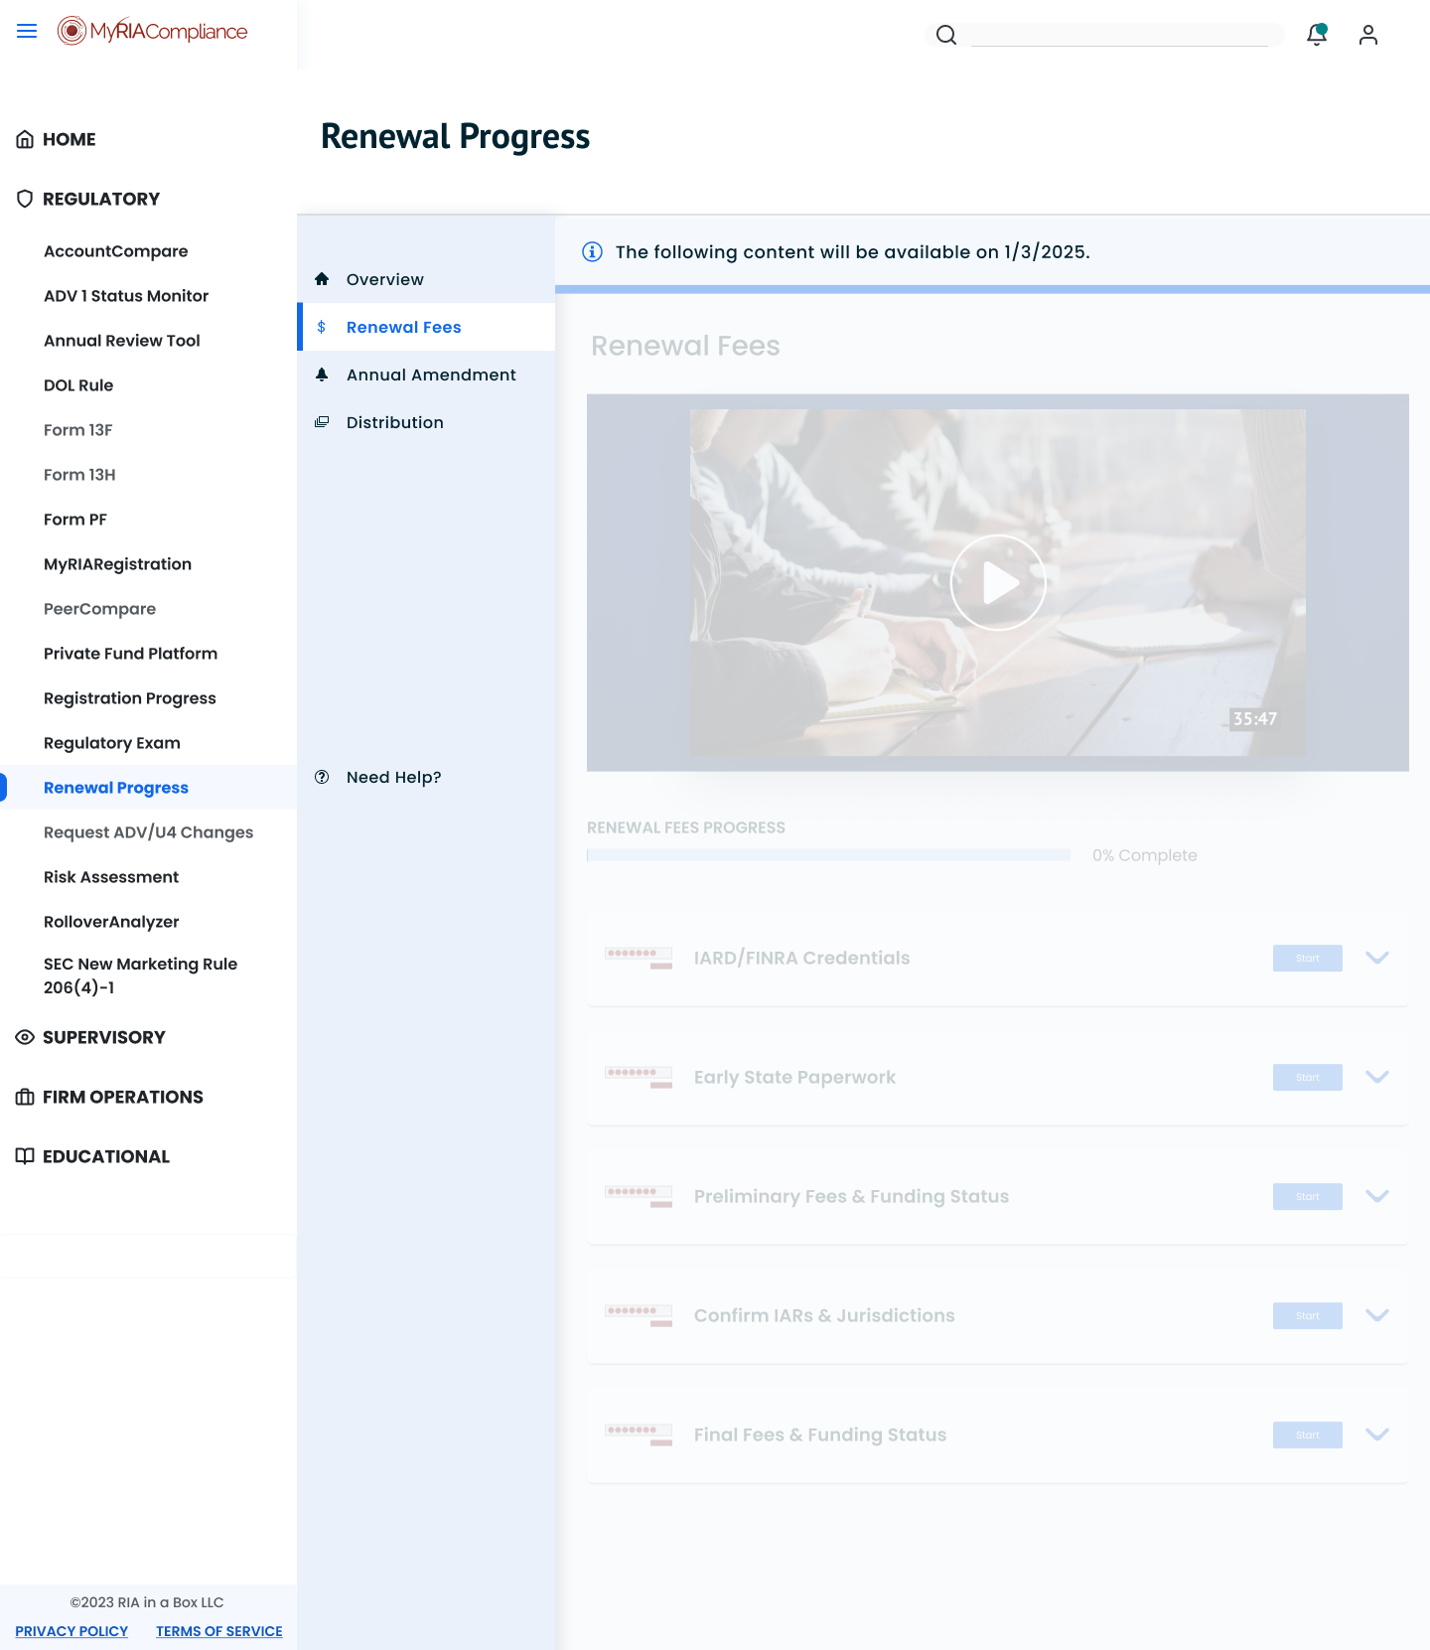Image resolution: width=1430 pixels, height=1650 pixels.
Task: Open the user profile icon
Action: click(1368, 35)
